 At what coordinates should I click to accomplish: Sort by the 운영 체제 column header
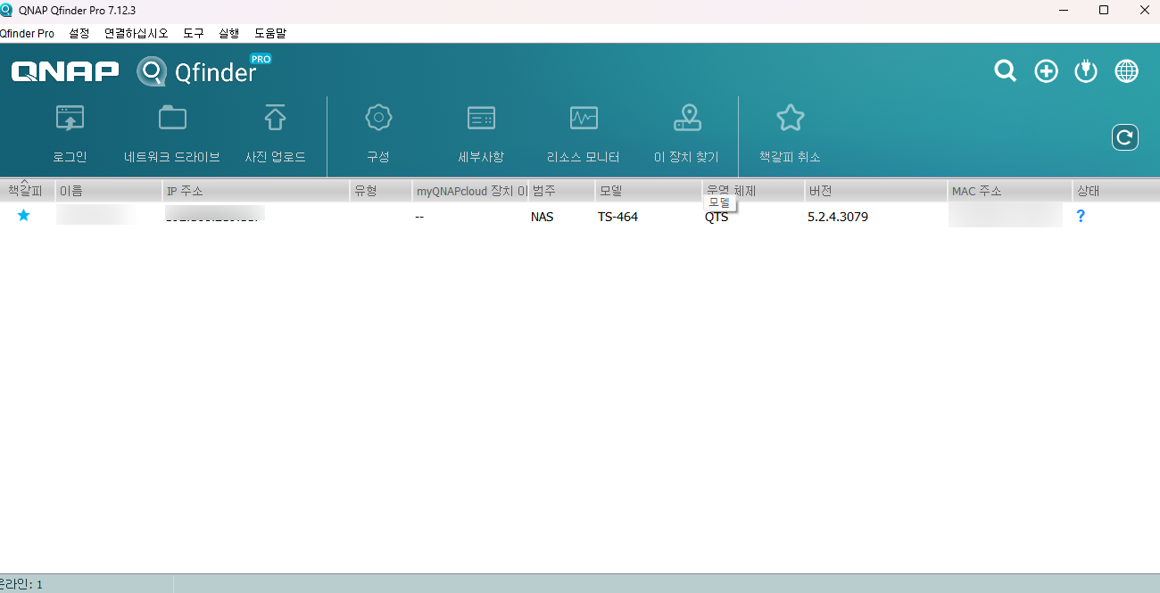754,191
